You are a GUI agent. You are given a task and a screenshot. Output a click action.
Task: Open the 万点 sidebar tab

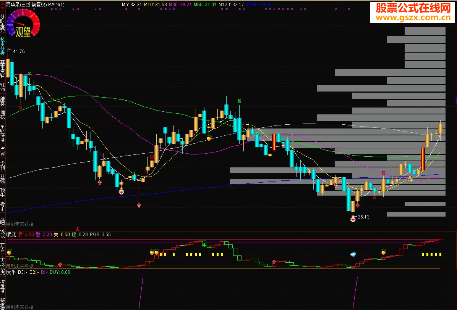coord(2,247)
